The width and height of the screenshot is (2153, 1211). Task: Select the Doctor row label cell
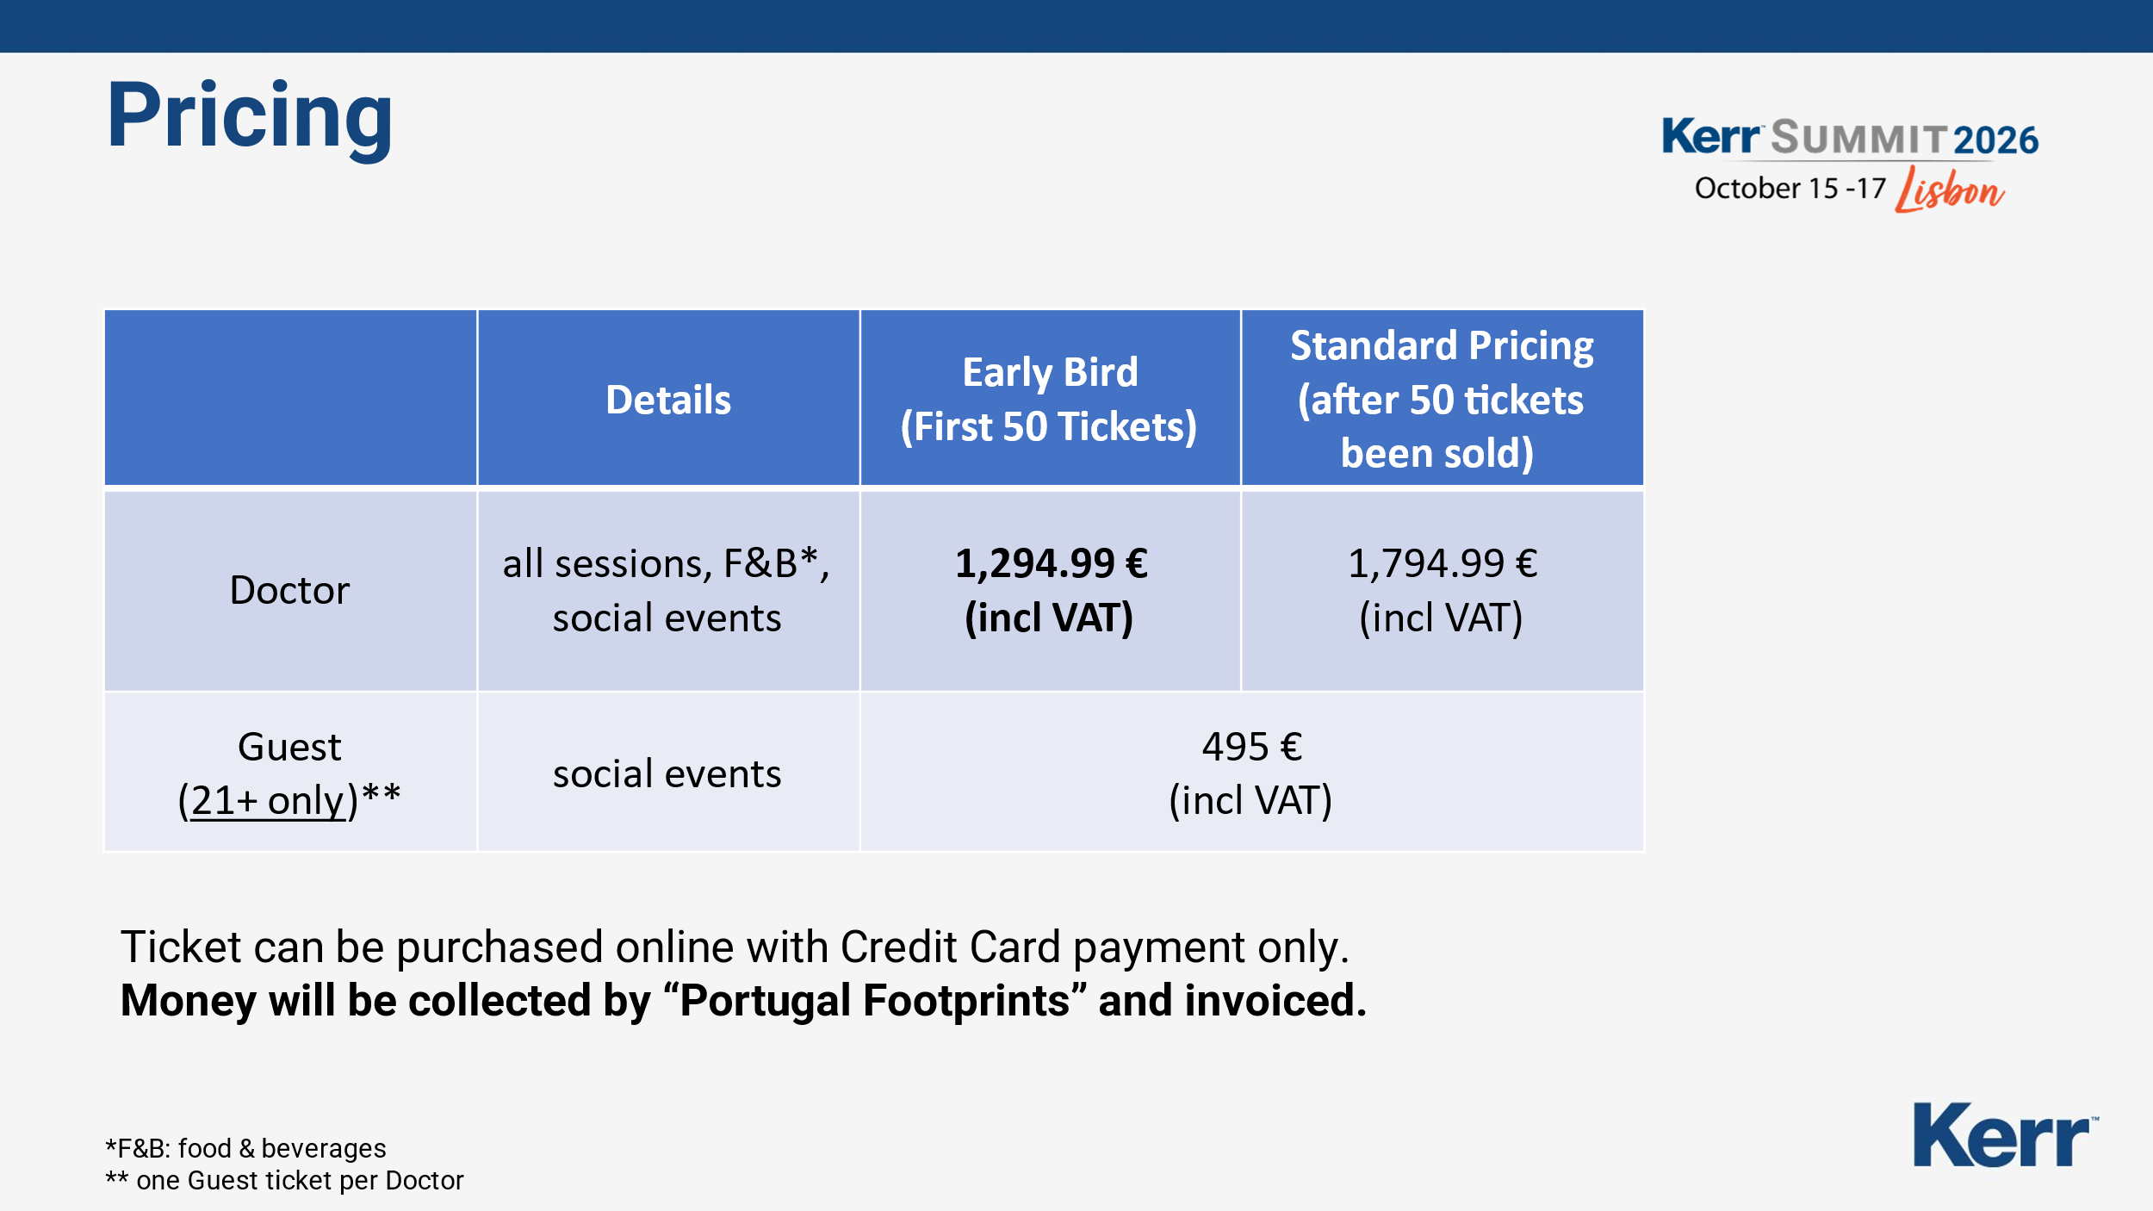tap(290, 591)
